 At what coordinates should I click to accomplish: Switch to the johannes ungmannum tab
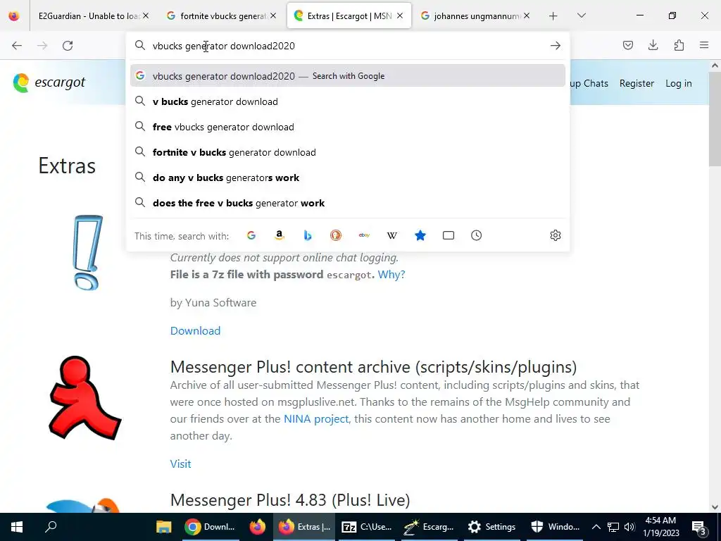477,16
